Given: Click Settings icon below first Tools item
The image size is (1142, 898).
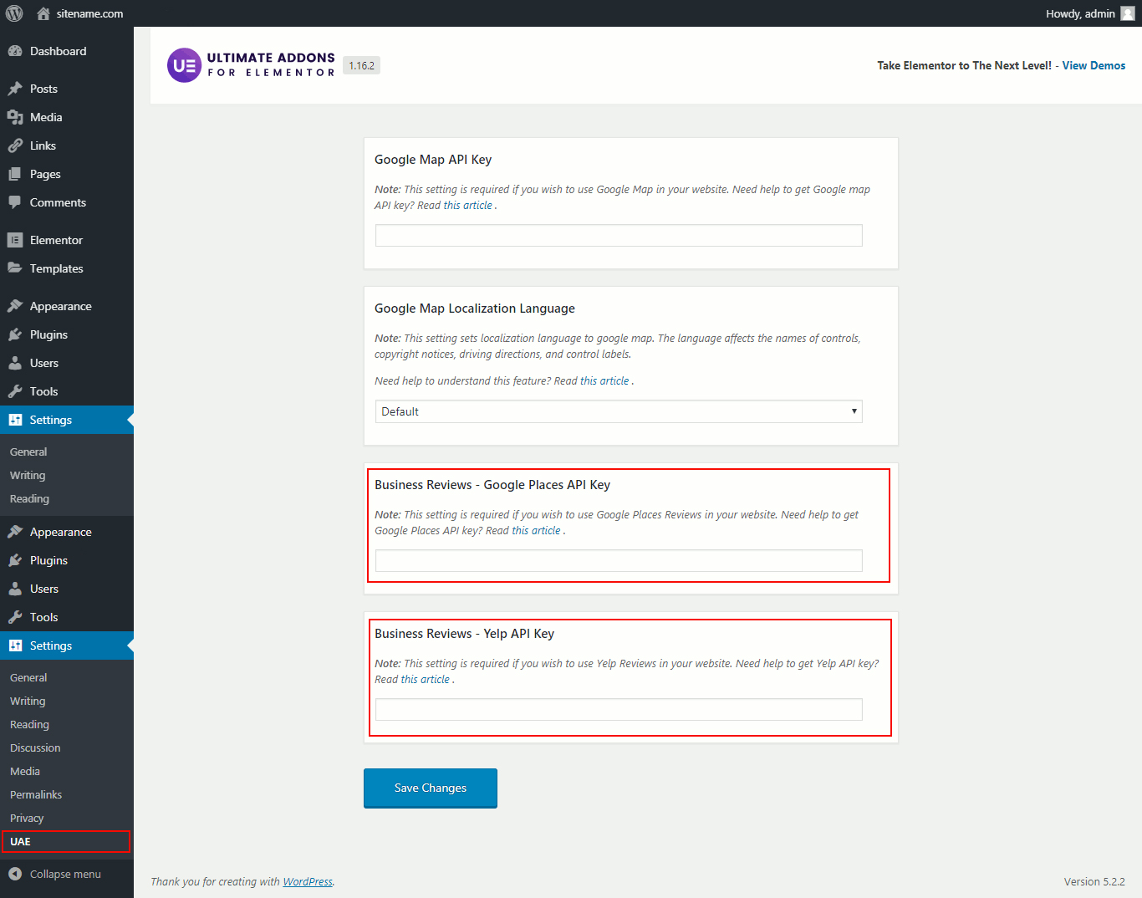Looking at the screenshot, I should click(x=15, y=420).
